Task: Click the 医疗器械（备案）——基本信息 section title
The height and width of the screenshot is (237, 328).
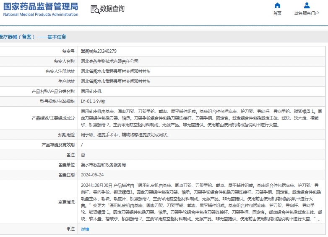Action: point(33,37)
